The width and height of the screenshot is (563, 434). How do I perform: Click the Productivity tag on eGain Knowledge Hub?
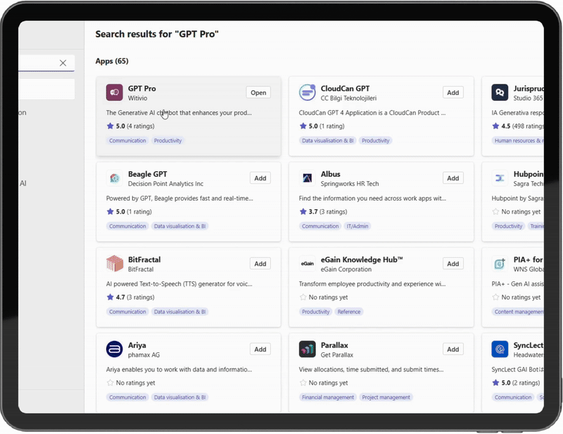(x=315, y=311)
